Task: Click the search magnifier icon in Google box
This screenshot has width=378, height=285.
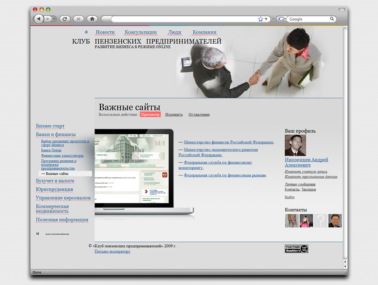Action: 332,19
